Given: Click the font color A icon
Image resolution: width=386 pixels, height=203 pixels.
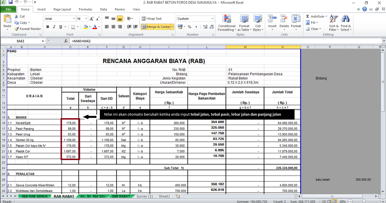Looking at the screenshot, I should tap(95, 27).
